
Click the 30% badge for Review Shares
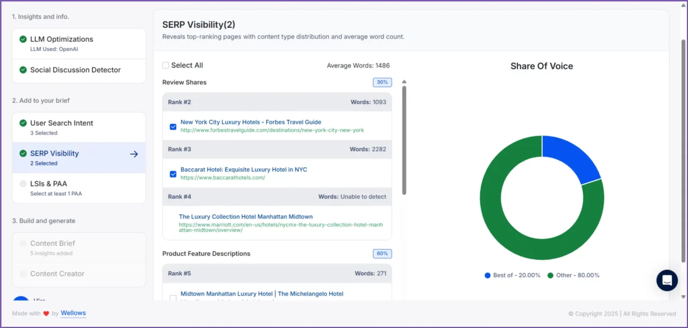pos(382,82)
